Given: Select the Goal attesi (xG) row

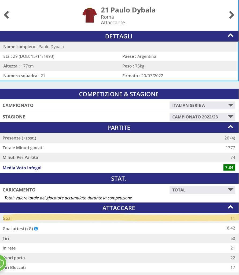Looking at the screenshot, I should [x=119, y=229].
